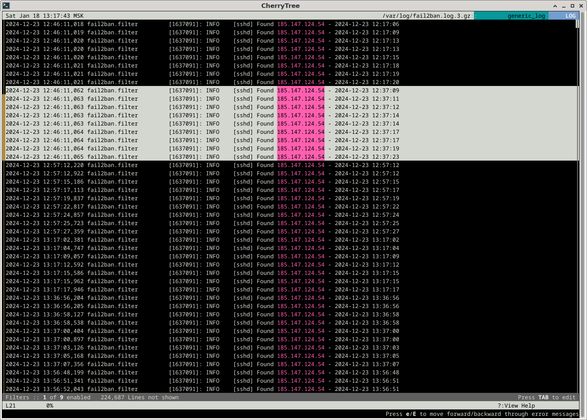
Task: Minimize the CherryTree terminal window
Action: click(x=564, y=6)
